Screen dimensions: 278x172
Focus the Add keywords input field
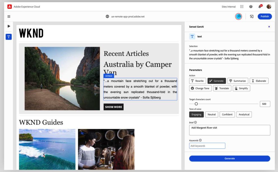coord(207,146)
